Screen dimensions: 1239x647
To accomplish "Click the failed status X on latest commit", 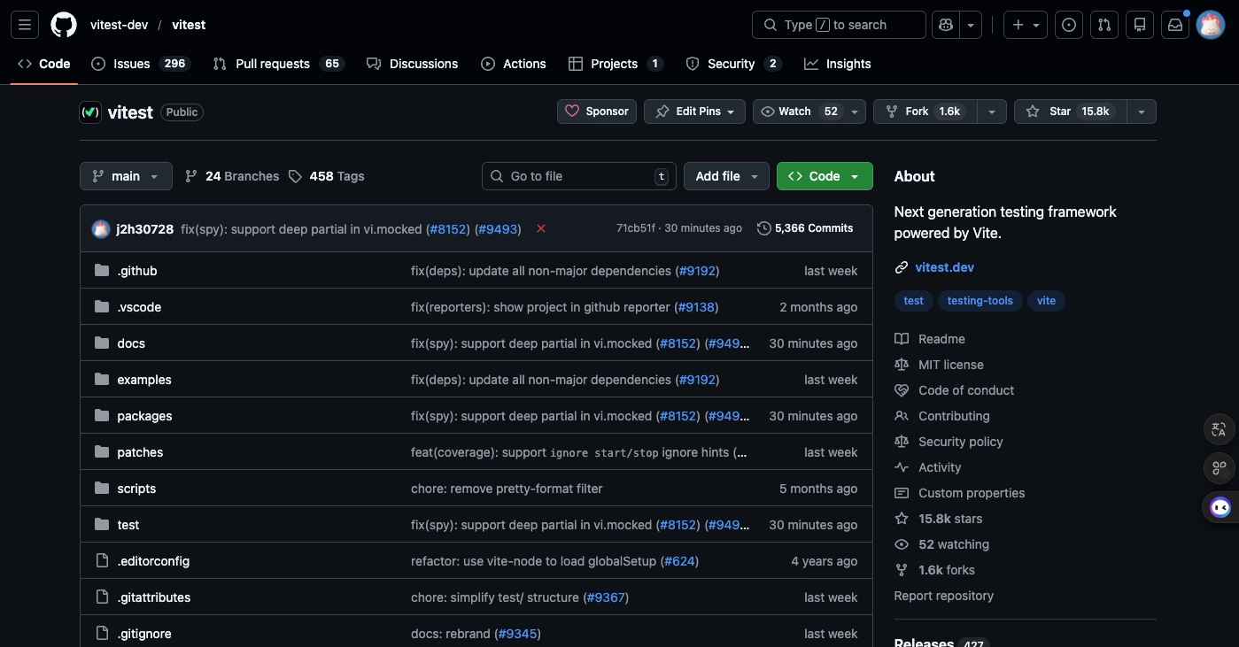I will click(541, 228).
